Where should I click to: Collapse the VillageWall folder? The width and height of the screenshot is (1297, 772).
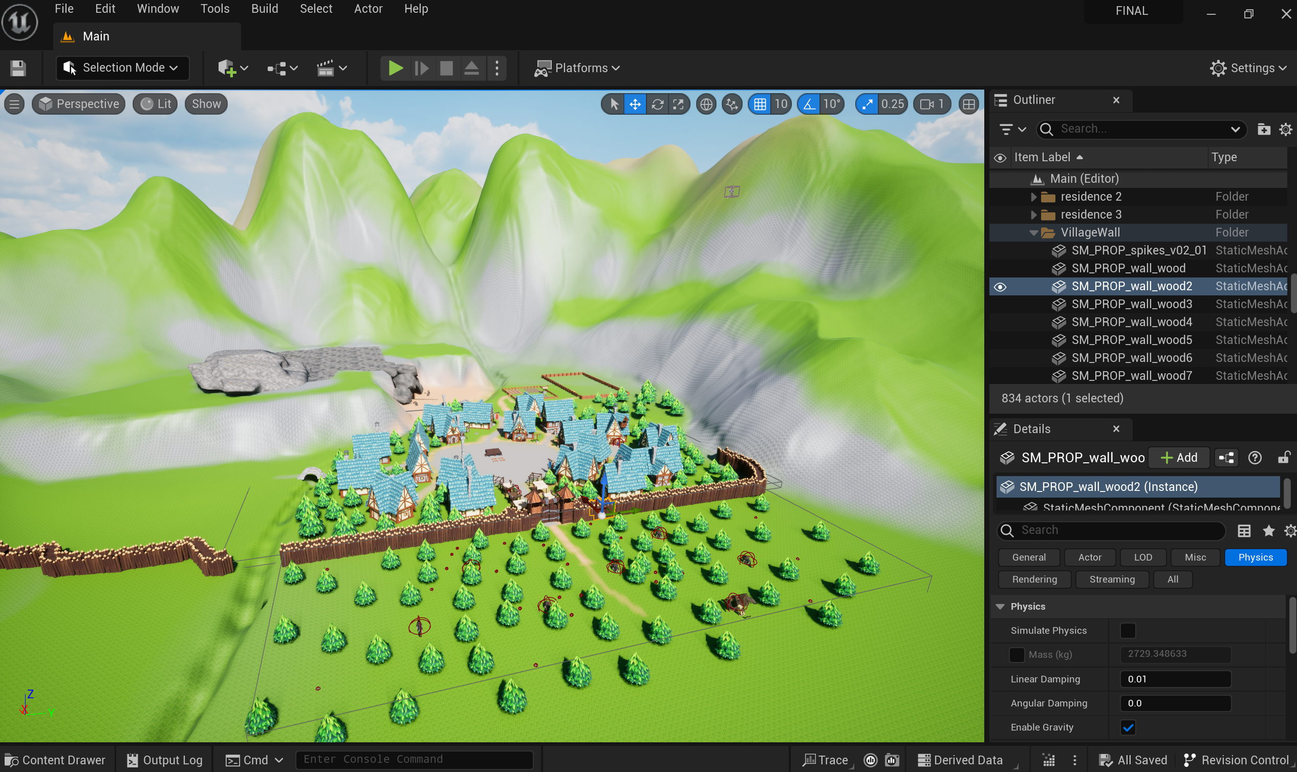(1033, 232)
